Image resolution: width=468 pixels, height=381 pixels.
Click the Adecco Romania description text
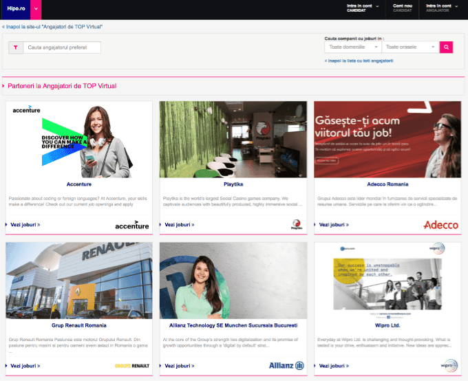click(x=387, y=202)
